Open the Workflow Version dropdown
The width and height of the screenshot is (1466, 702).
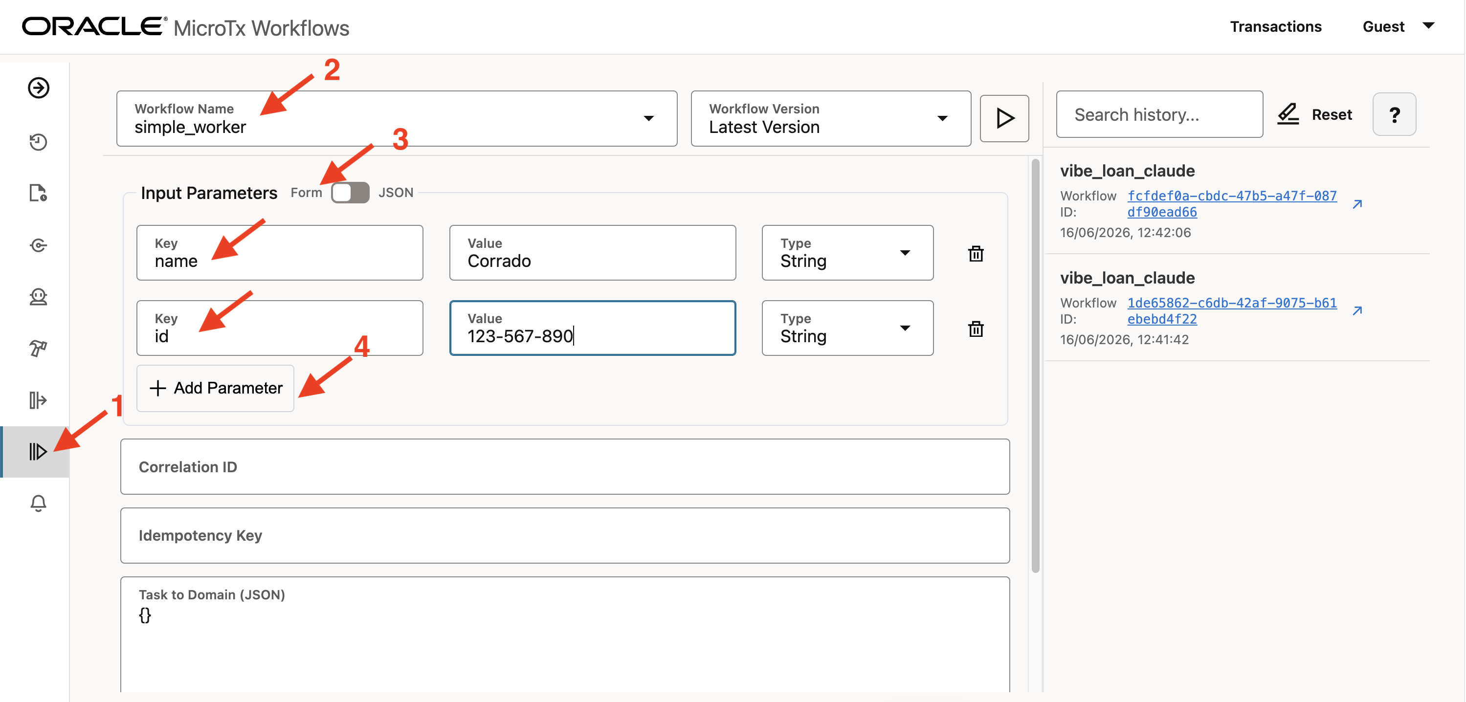click(x=830, y=118)
